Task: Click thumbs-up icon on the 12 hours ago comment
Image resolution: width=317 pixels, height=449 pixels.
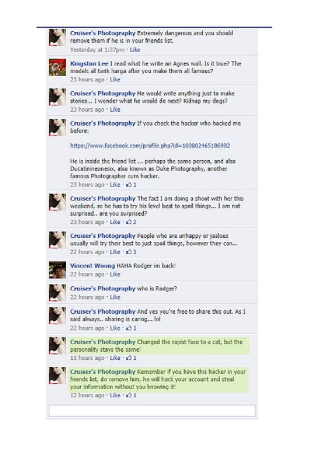Action: pyautogui.click(x=129, y=396)
